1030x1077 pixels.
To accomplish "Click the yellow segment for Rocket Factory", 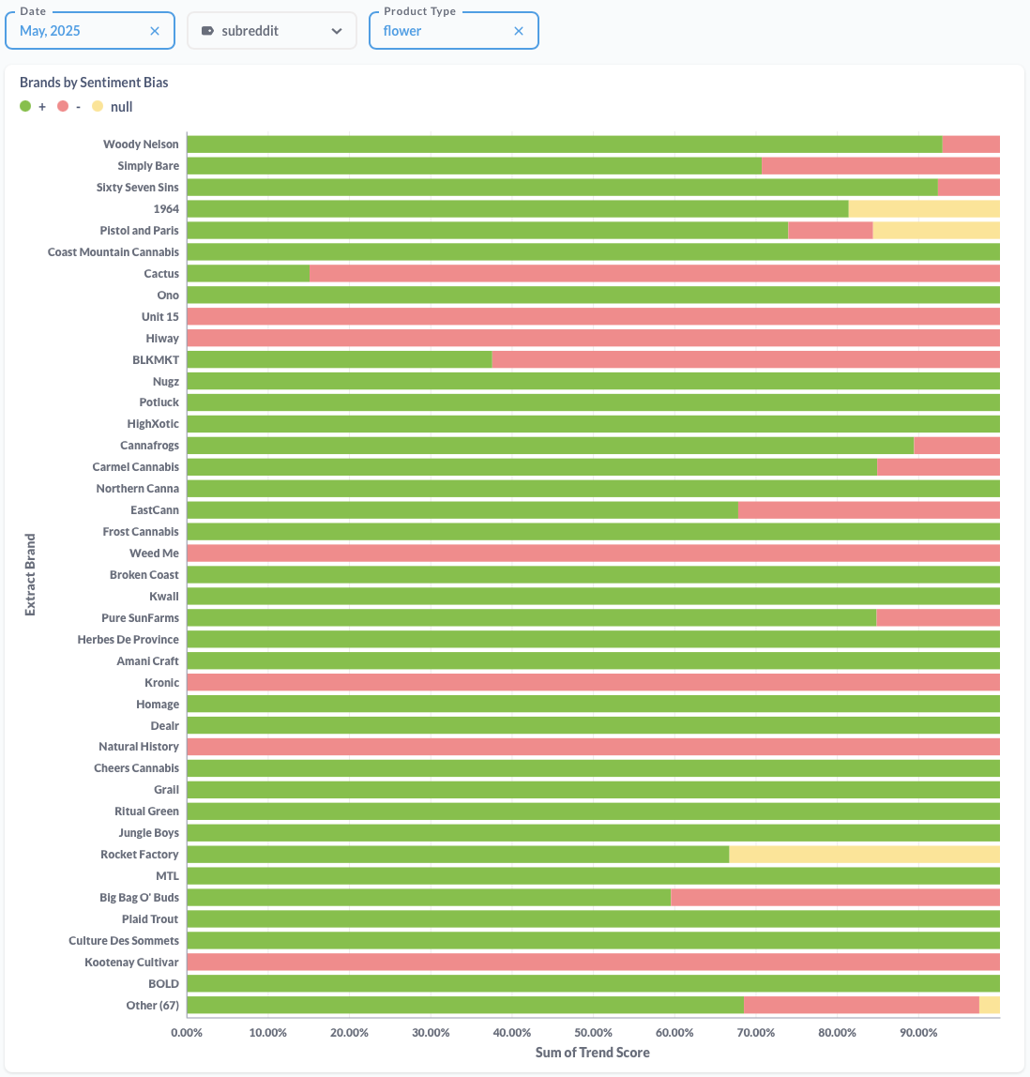I will coord(865,855).
